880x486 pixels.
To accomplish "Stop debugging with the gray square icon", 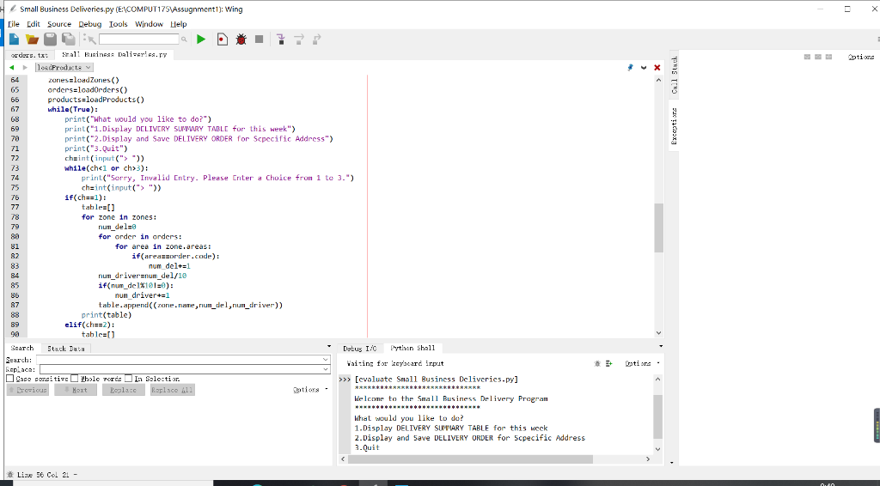I will click(x=260, y=39).
